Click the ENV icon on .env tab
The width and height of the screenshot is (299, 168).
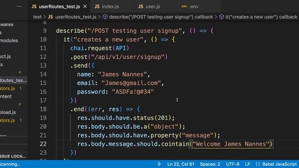click(184, 7)
